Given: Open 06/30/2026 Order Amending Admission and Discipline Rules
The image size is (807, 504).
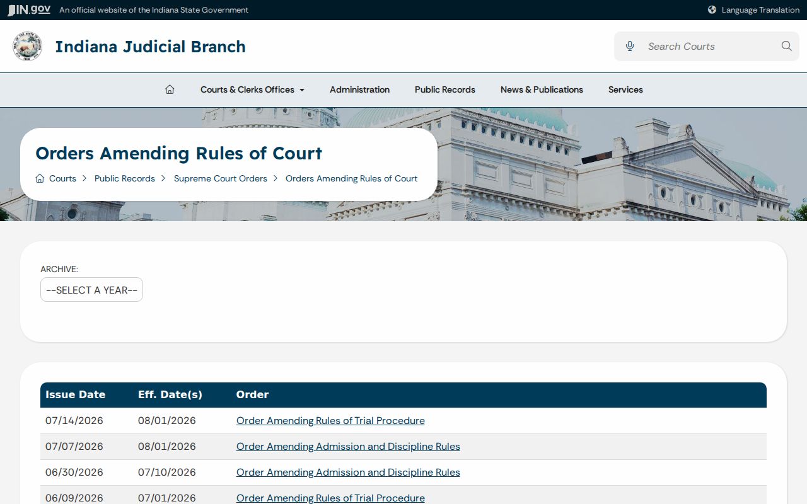Looking at the screenshot, I should pyautogui.click(x=348, y=472).
